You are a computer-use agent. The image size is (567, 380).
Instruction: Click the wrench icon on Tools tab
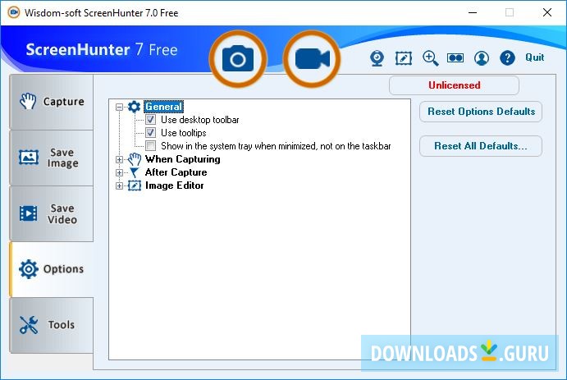(29, 325)
